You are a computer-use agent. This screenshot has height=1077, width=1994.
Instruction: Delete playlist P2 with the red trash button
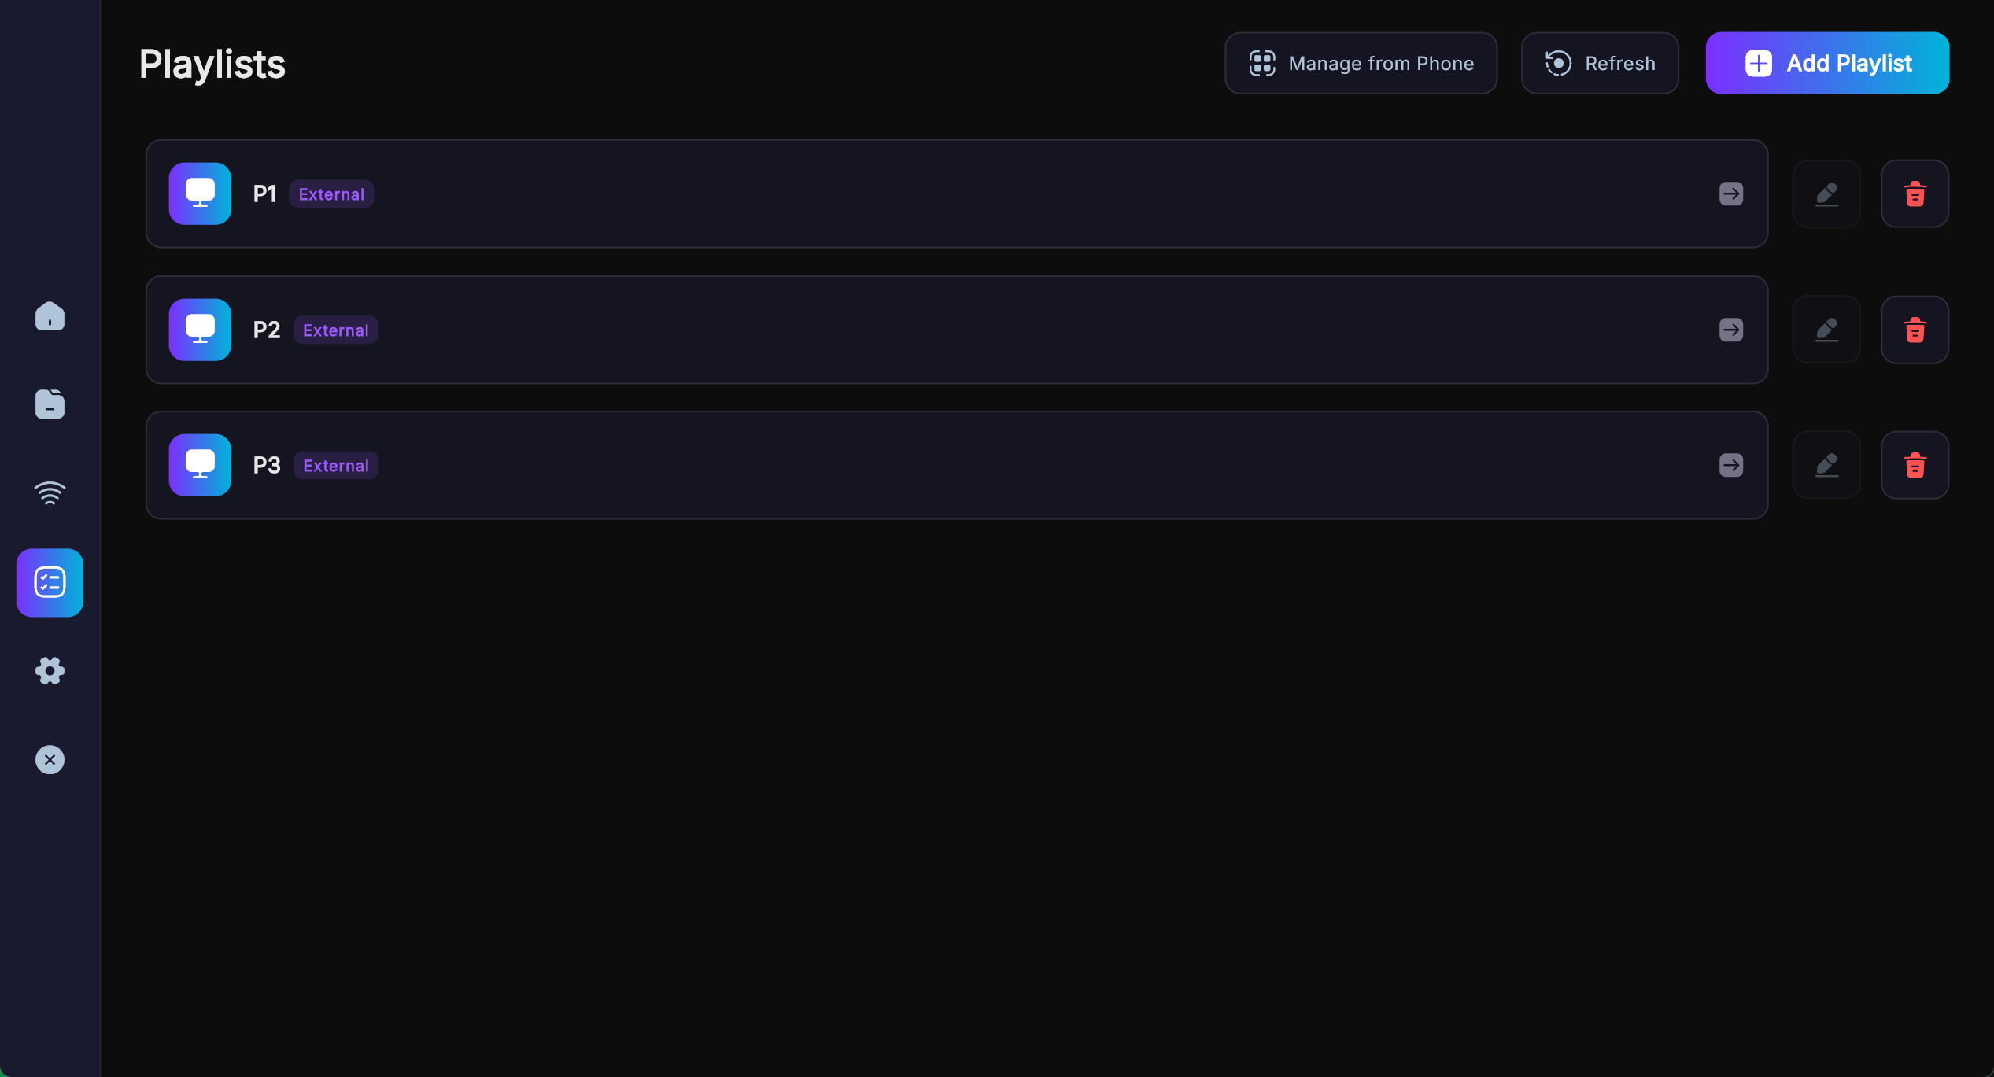(1915, 330)
